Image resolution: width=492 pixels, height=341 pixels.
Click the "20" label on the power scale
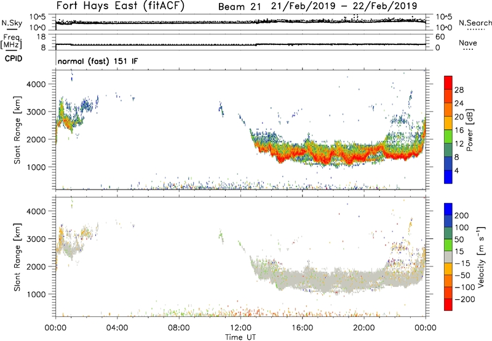(x=459, y=117)
